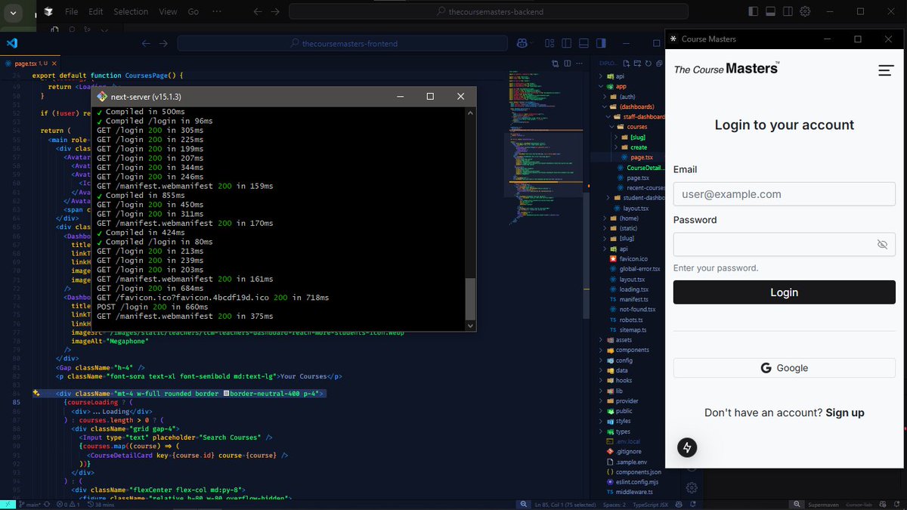Viewport: 907px width, 510px height.
Task: Toggle password visibility eye icon
Action: (882, 245)
